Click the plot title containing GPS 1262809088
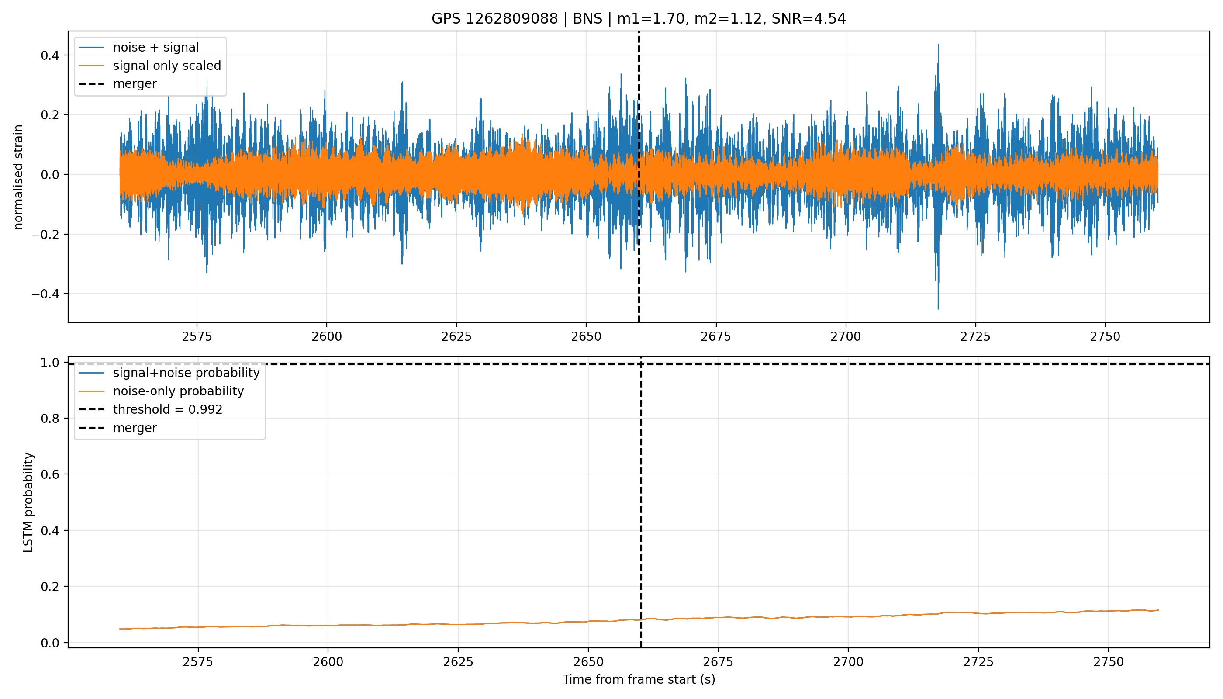Image resolution: width=1223 pixels, height=699 pixels. pyautogui.click(x=639, y=19)
